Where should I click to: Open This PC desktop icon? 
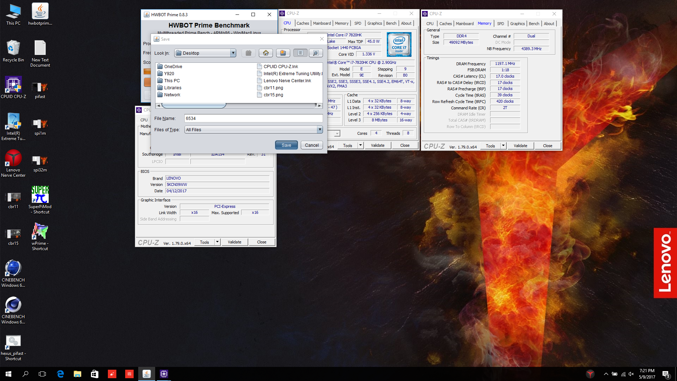point(13,15)
